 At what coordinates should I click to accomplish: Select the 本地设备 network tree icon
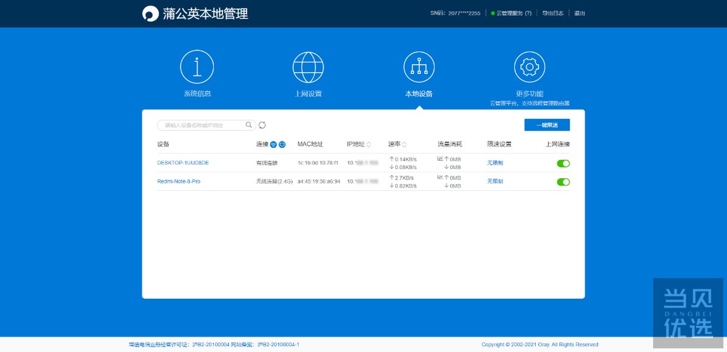(419, 67)
